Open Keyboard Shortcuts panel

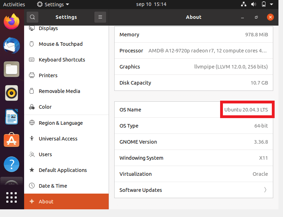tap(66, 59)
